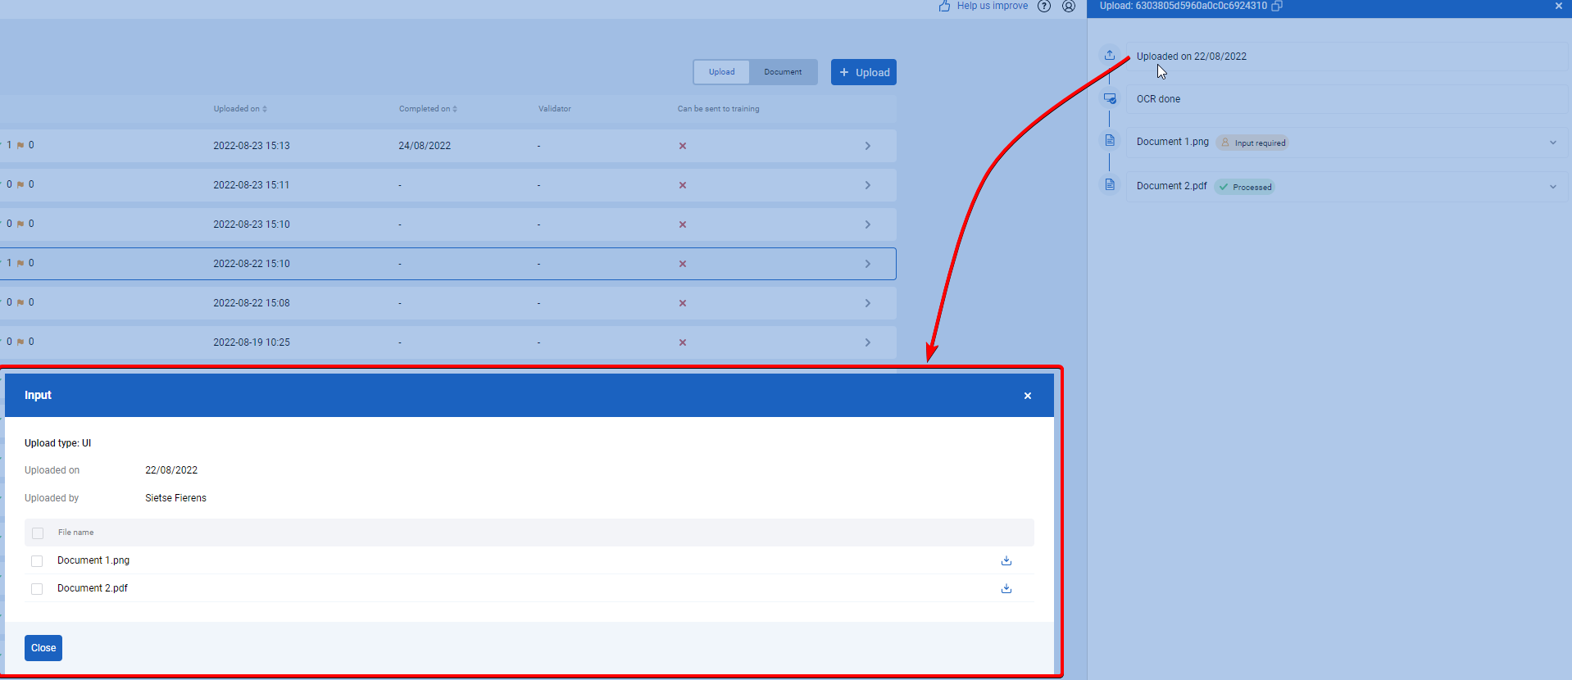Click the Processed status badge
Image resolution: width=1572 pixels, height=680 pixels.
tap(1245, 187)
